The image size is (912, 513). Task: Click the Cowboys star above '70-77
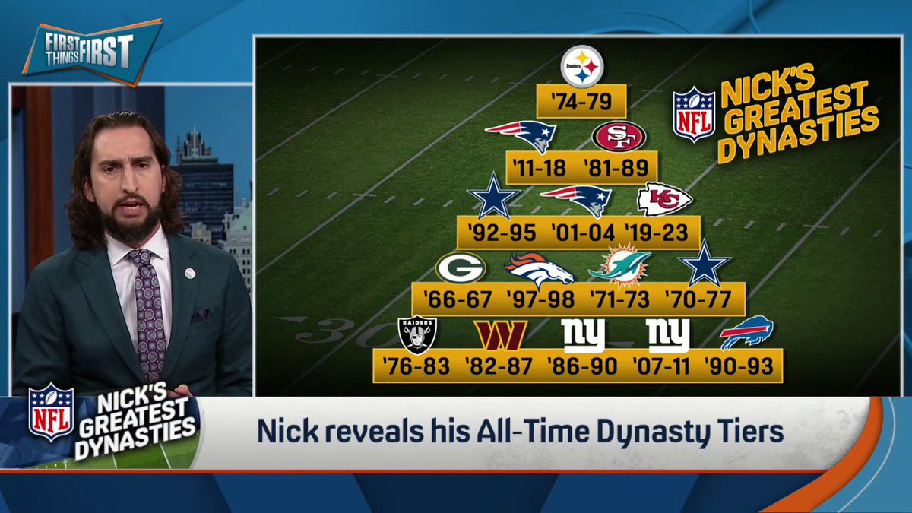click(x=704, y=264)
